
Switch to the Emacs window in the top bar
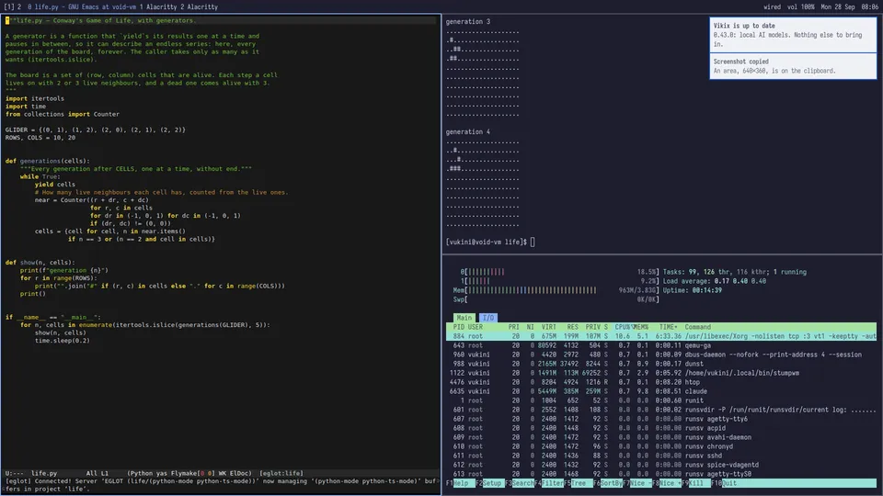[x=81, y=6]
